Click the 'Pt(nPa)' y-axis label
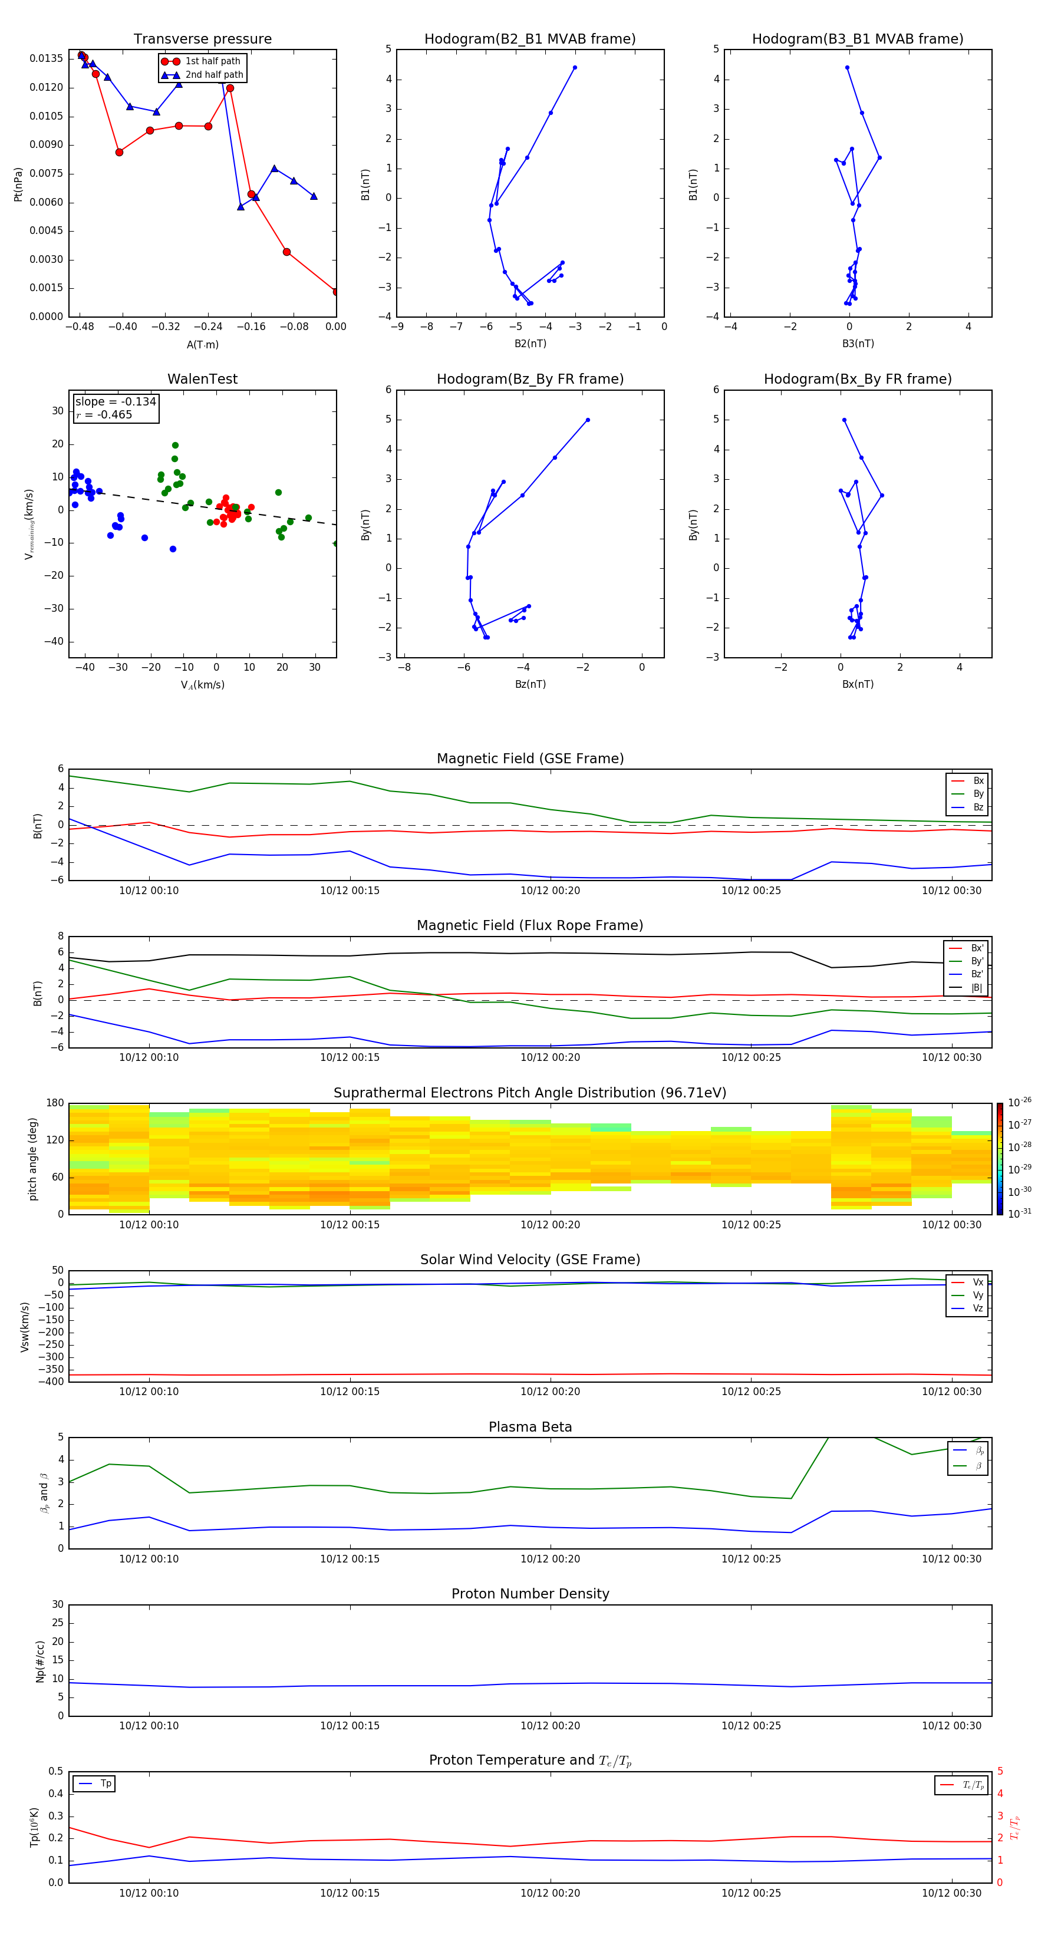The width and height of the screenshot is (1061, 1945). (18, 184)
